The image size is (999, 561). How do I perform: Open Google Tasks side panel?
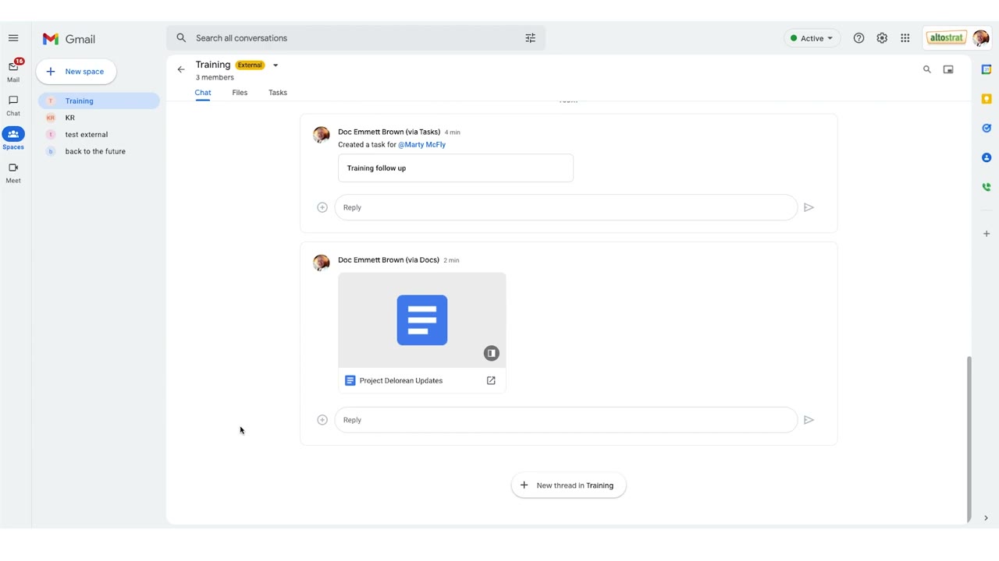[987, 129]
